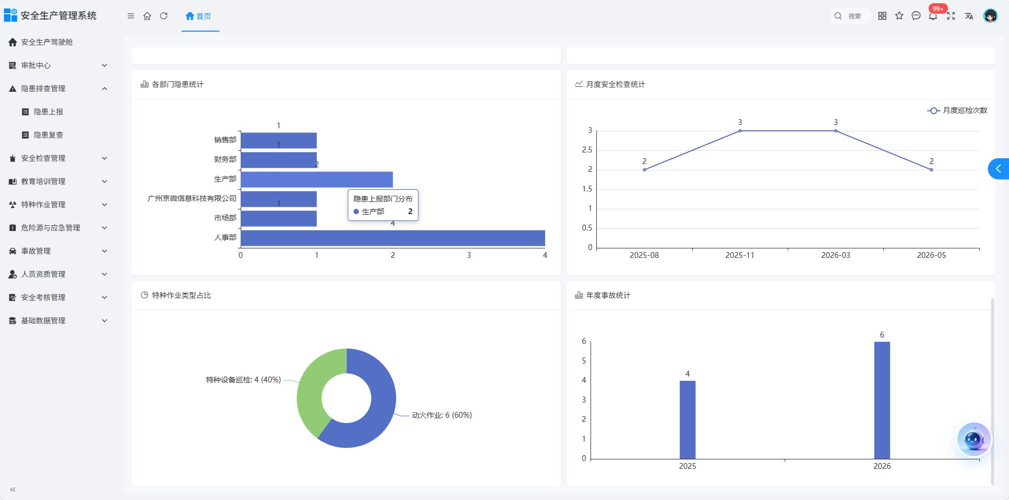Expand the 危险源与应急管理 menu
Viewport: 1009px width, 500px height.
pos(58,228)
